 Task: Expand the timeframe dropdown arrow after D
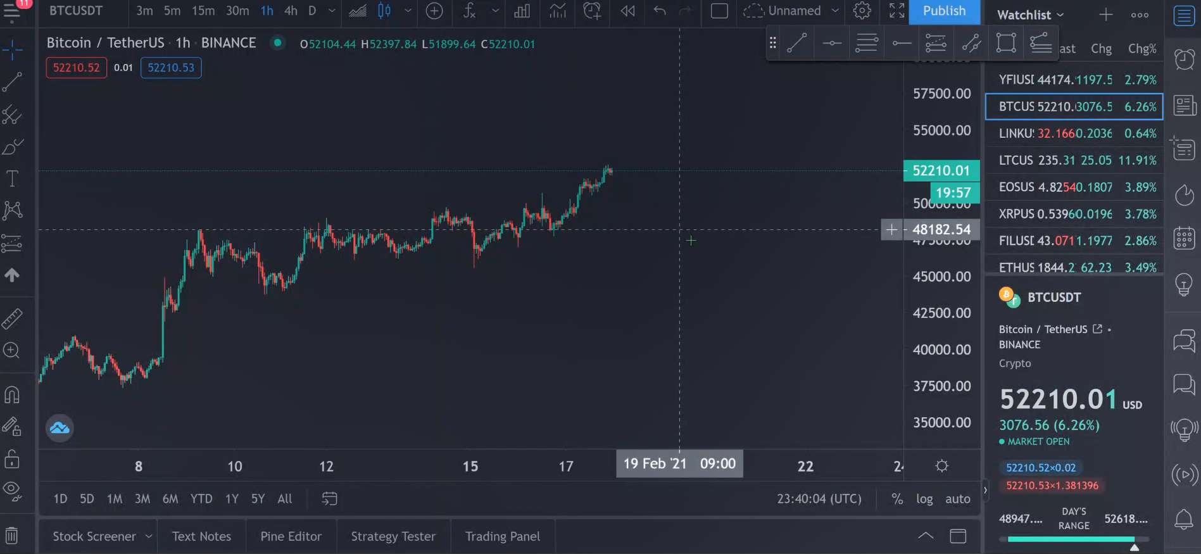tap(331, 11)
